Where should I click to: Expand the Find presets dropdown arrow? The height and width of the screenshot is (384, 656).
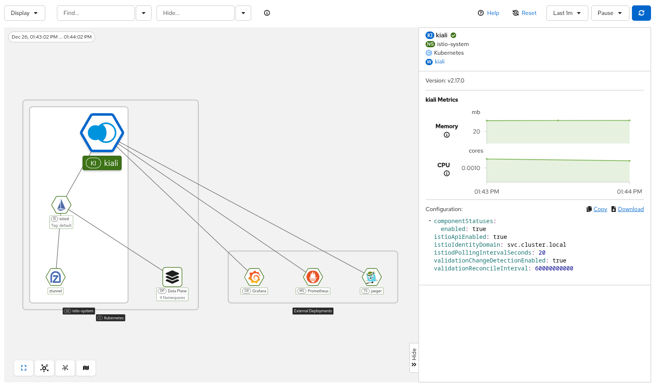(144, 13)
